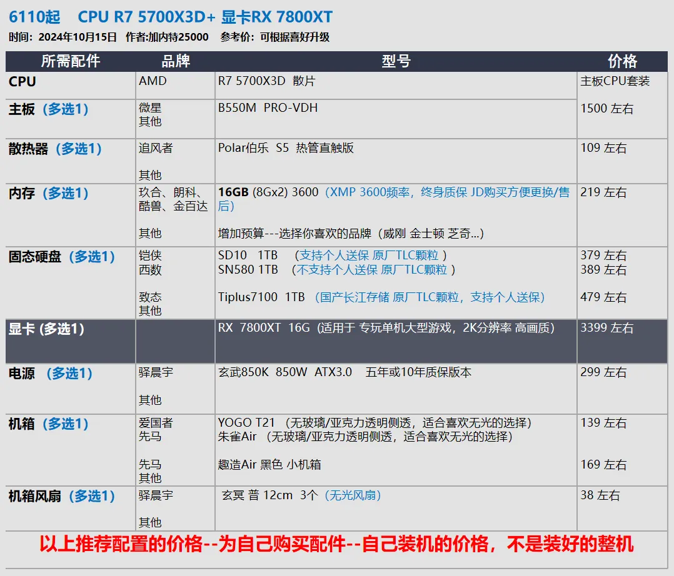Click the '主板CPU套装' price note
Viewport: 674px width, 576px height.
pyautogui.click(x=615, y=81)
